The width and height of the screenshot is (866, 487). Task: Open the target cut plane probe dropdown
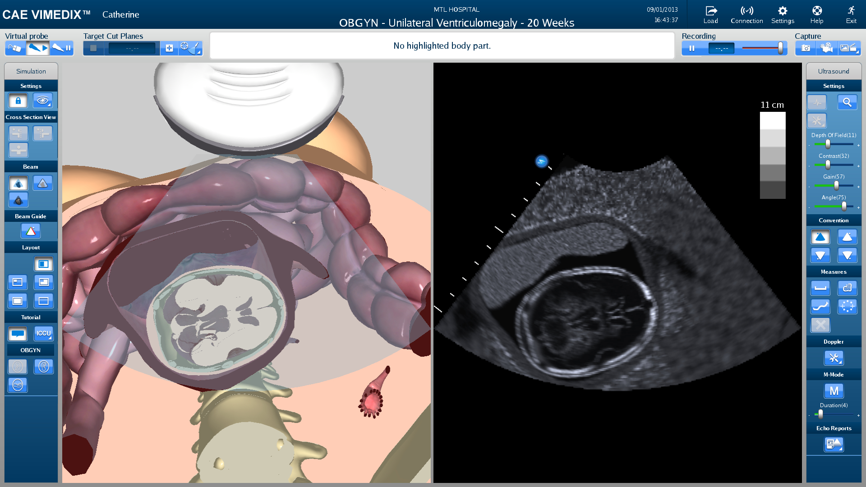191,48
